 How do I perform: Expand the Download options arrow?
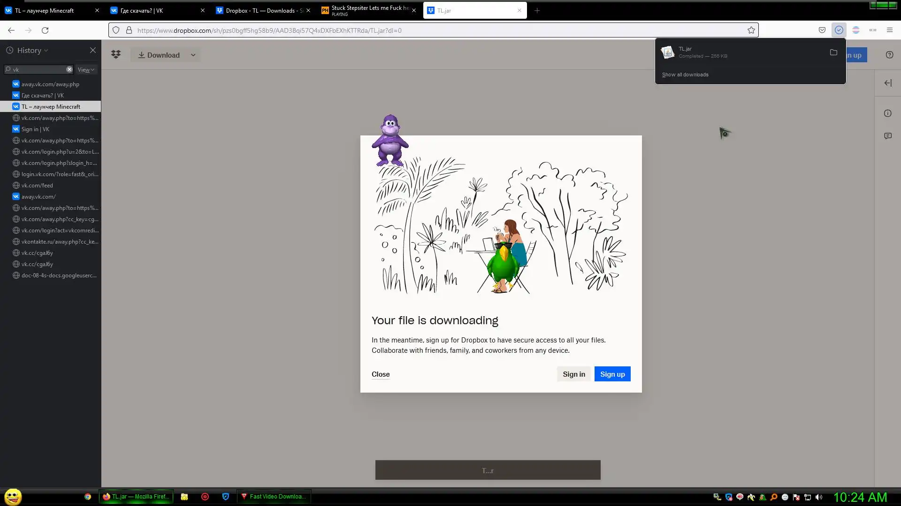click(x=193, y=55)
